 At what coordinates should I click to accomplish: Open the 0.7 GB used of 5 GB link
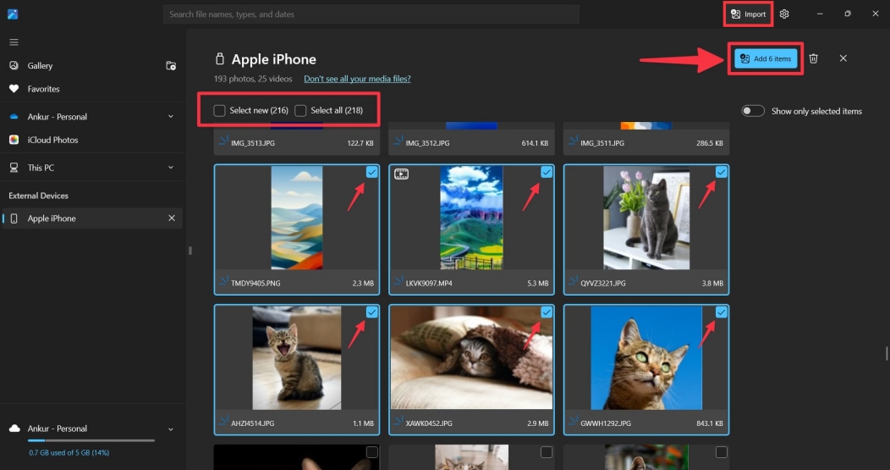tap(69, 453)
